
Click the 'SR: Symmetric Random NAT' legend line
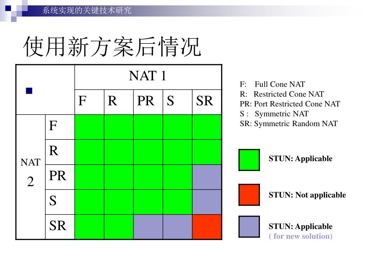[289, 124]
